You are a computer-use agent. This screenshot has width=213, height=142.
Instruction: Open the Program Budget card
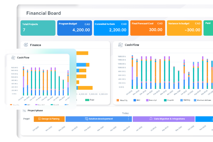click(74, 28)
